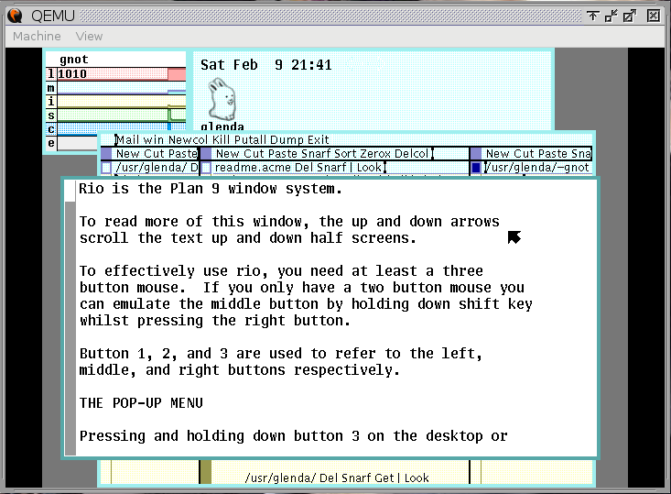
Task: Click 'Snarf' in bottom /usr/glenda/ acme tag
Action: pyautogui.click(x=355, y=478)
